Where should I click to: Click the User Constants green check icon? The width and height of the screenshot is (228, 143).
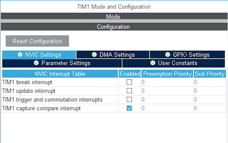tap(153, 63)
